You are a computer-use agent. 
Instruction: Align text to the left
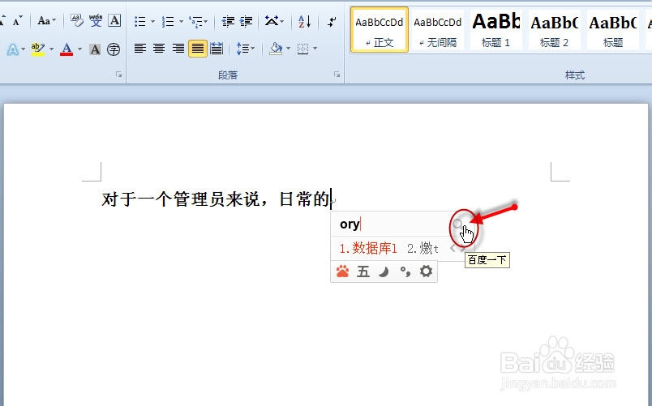(140, 49)
